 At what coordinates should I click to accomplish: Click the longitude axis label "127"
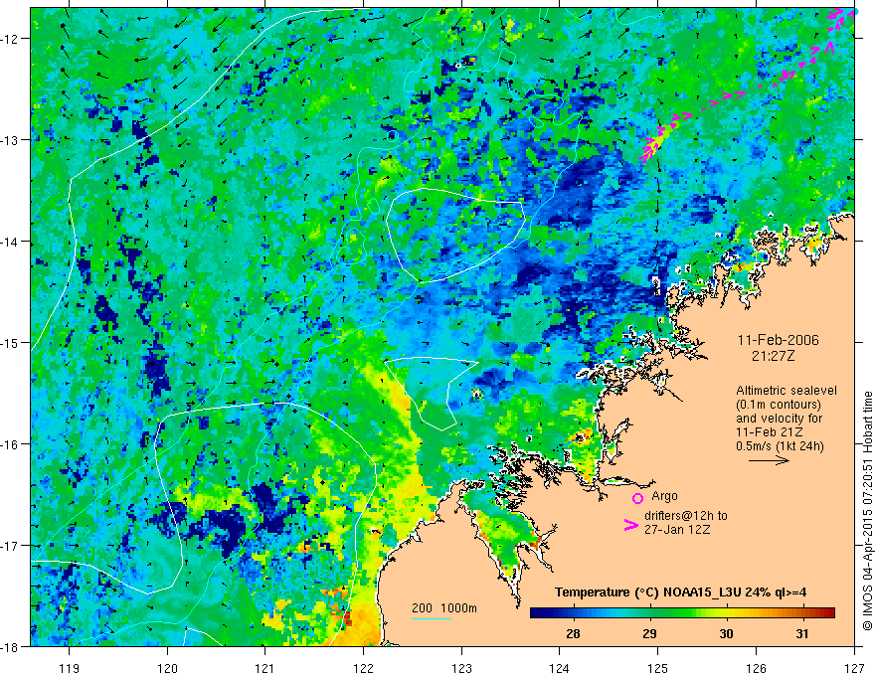(854, 668)
